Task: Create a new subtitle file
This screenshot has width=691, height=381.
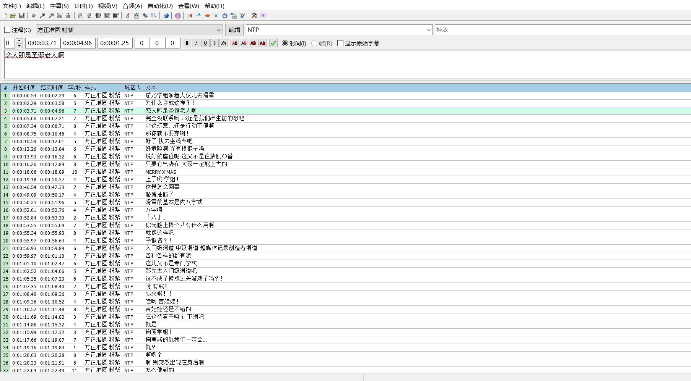Action: [4, 16]
